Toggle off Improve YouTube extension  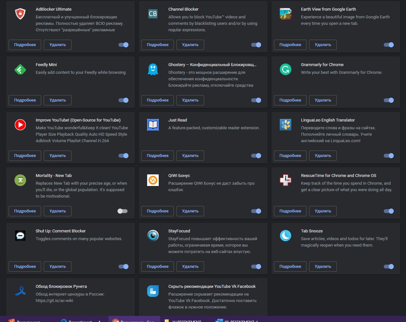(x=124, y=156)
